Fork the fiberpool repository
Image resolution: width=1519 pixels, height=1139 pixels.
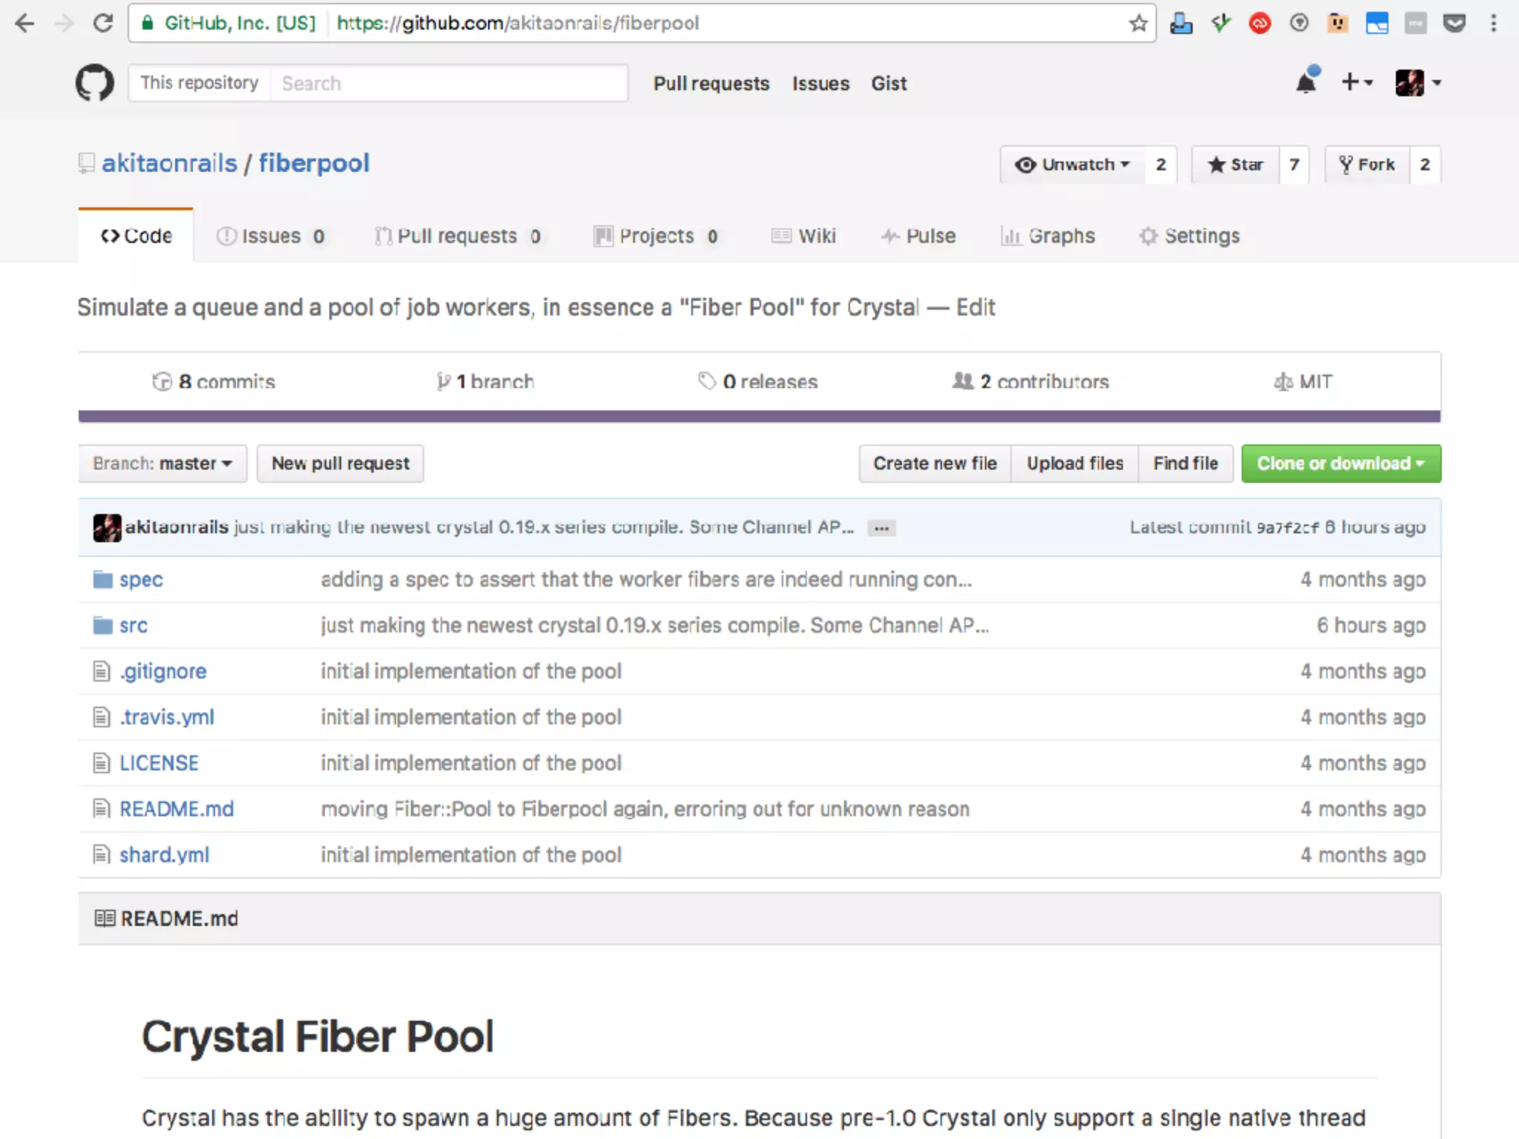pyautogui.click(x=1367, y=165)
